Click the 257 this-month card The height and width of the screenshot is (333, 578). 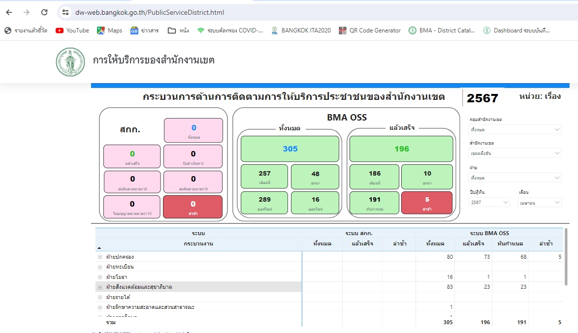point(264,177)
